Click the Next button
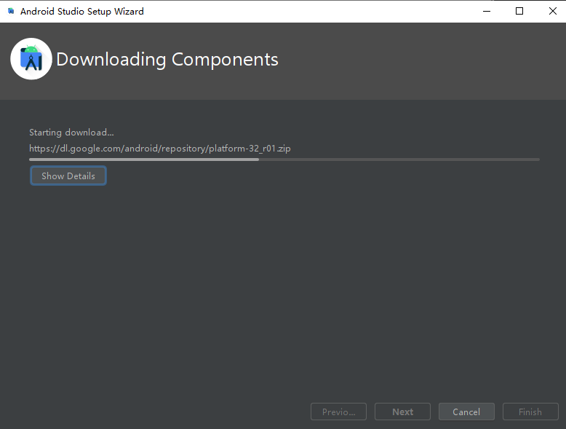This screenshot has width=566, height=429. point(402,412)
